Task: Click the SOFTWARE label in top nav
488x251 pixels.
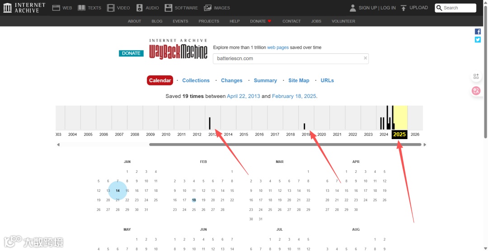Action: 186,8
